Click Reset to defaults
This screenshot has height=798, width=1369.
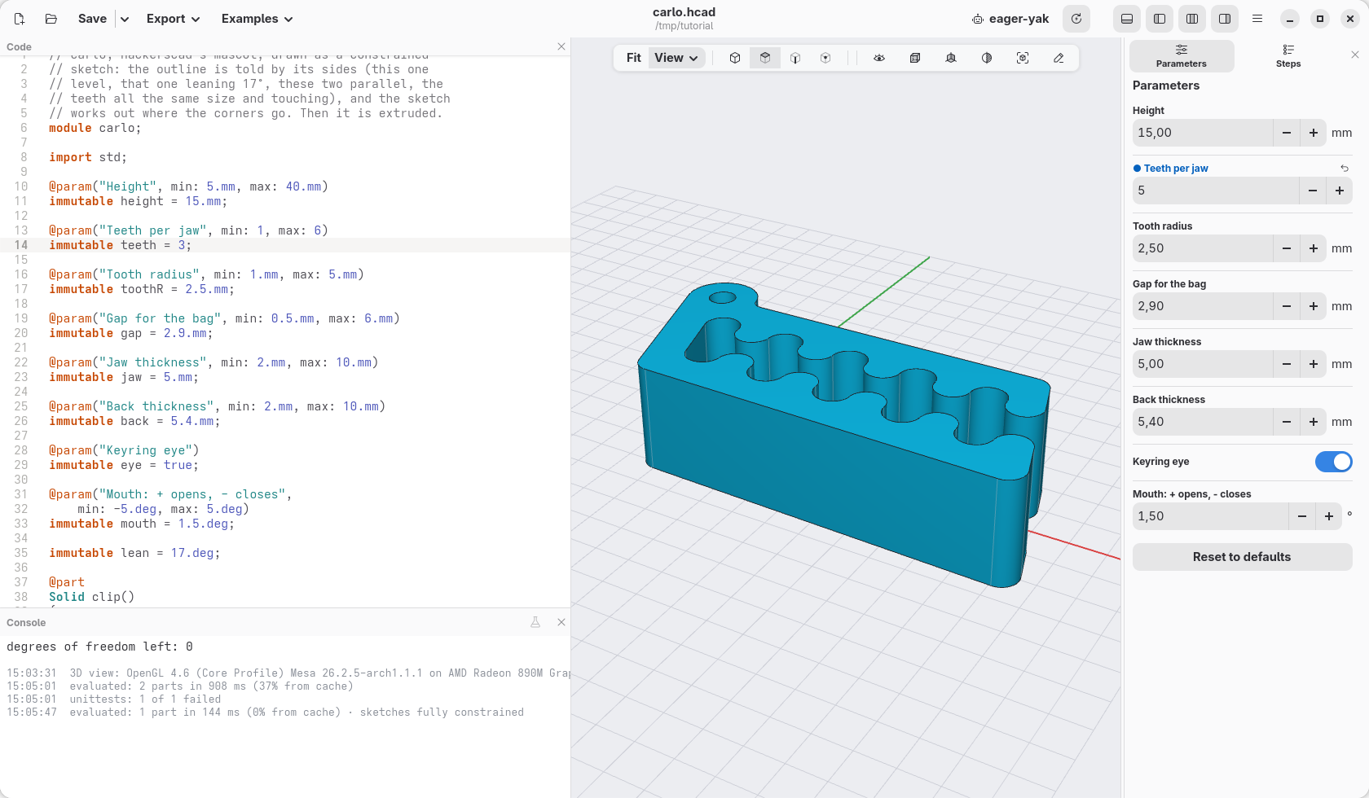(x=1242, y=557)
